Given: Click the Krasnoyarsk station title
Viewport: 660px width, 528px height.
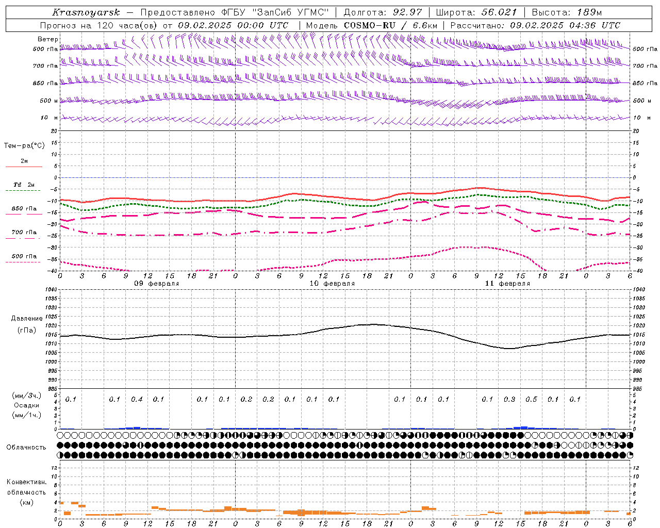Looking at the screenshot, I should 86,12.
